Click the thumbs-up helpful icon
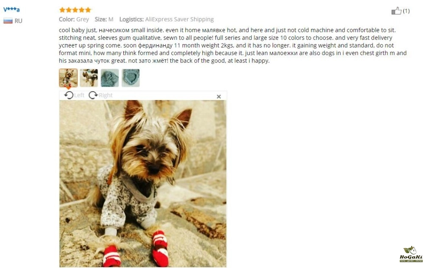 click(396, 11)
